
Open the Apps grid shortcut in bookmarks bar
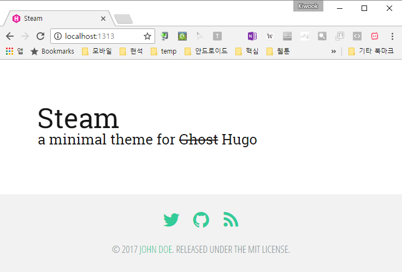pos(14,51)
